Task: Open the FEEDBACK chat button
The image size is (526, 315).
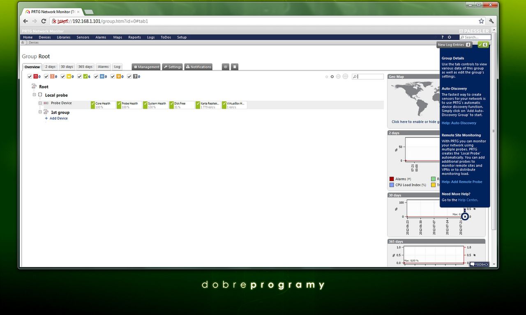Action: tap(479, 264)
